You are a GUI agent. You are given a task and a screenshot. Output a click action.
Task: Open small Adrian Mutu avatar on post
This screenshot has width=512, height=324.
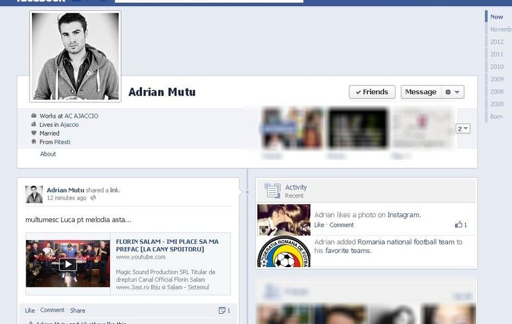click(35, 194)
